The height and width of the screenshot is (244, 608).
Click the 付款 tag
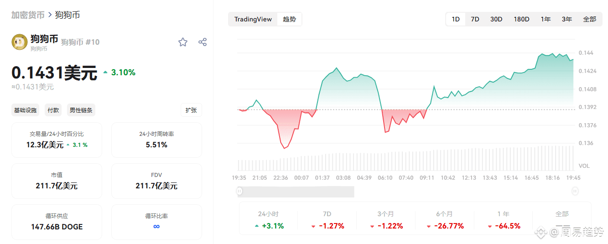tap(53, 110)
